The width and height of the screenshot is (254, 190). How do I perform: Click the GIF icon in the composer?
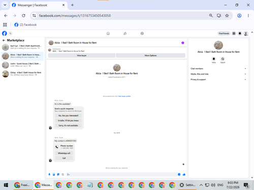63,174
